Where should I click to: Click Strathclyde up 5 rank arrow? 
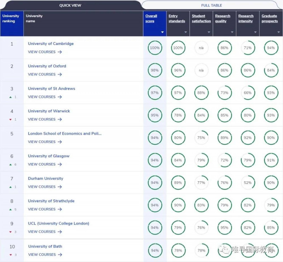(x=11, y=209)
